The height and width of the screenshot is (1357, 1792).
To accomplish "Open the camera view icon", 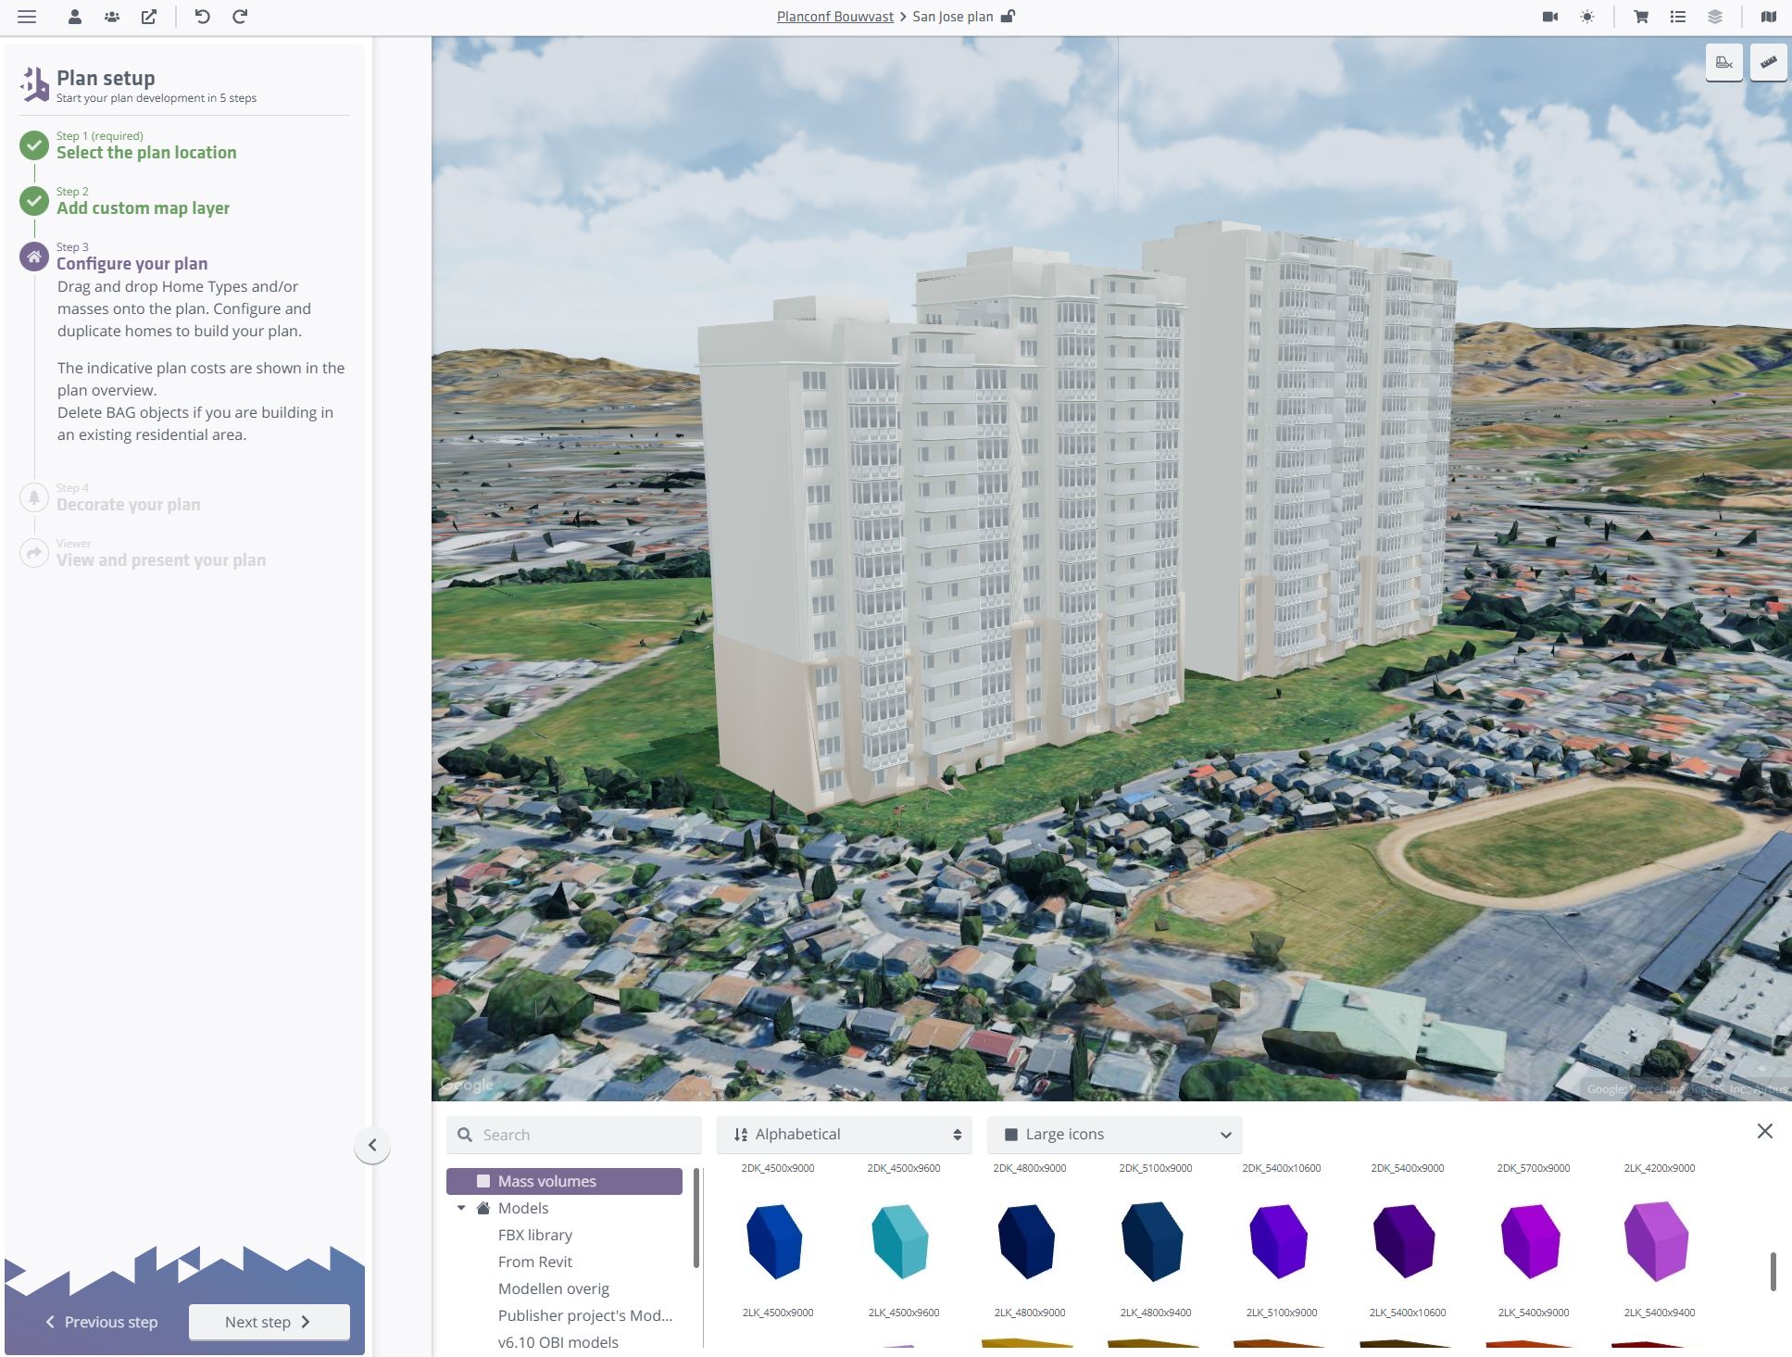I will (1549, 17).
